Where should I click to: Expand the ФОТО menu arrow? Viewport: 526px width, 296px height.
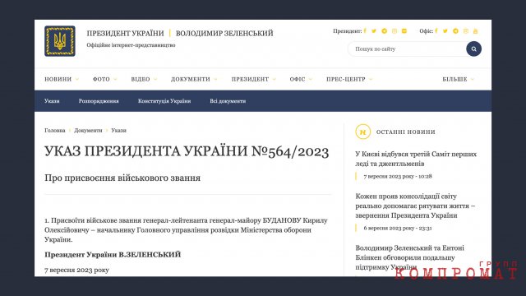pos(115,79)
